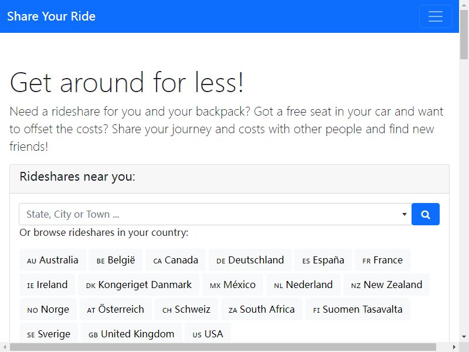This screenshot has height=352, width=469.
Task: Go to Share Your Ride home
Action: pos(51,16)
